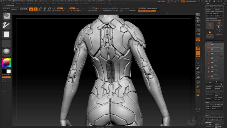
Task: Click the Zoom canvas navigation icon
Action: point(198,26)
